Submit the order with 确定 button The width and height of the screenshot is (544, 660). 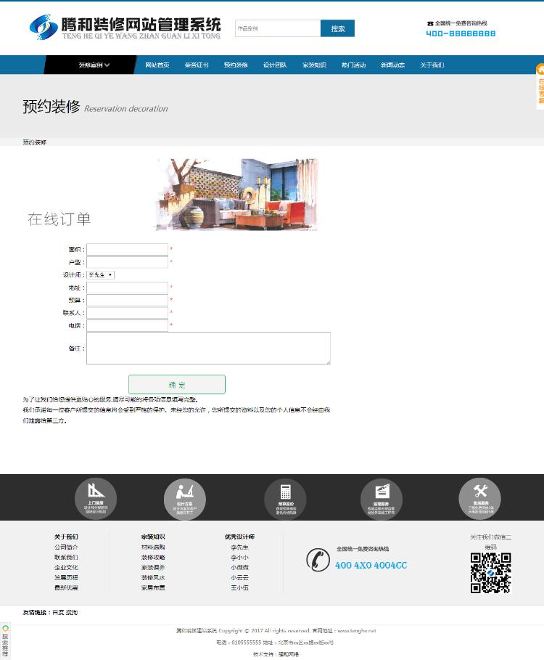coord(177,384)
